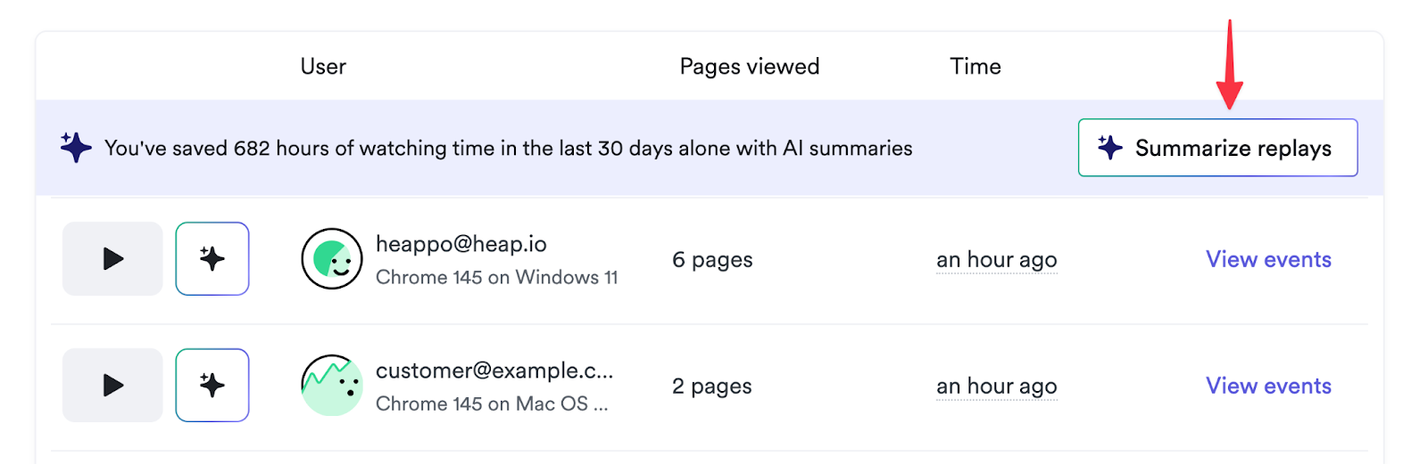Click the Pages viewed column header
The image size is (1428, 464).
click(x=750, y=67)
